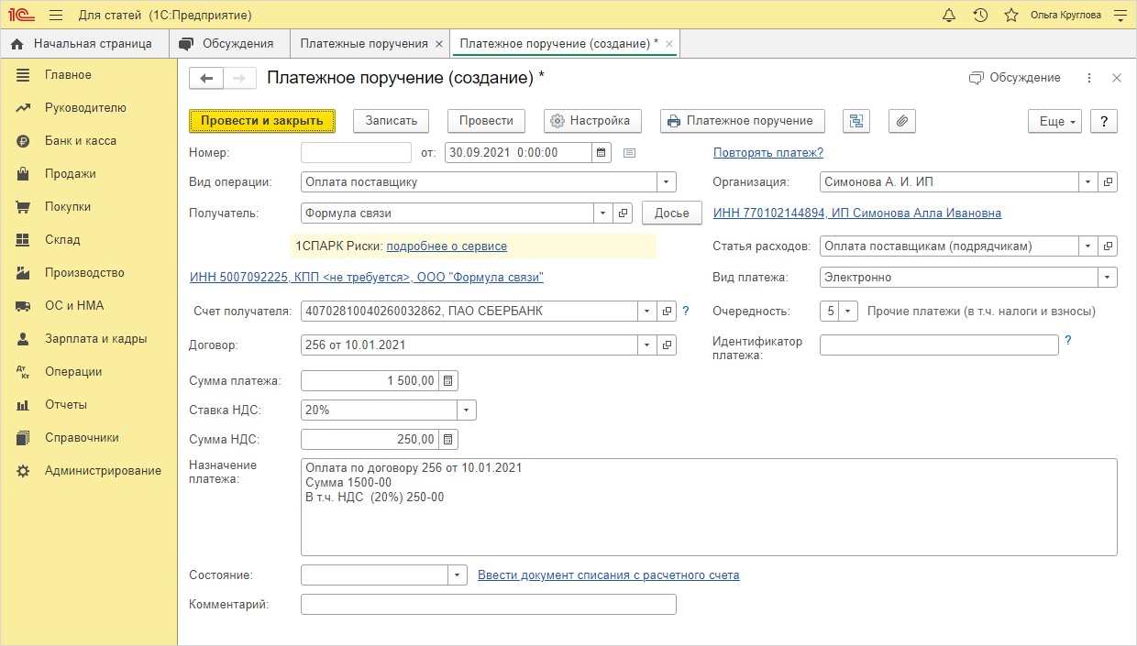Screen dimensions: 1137x646
Task: Expand Ставка НДС dropdown
Action: click(467, 411)
